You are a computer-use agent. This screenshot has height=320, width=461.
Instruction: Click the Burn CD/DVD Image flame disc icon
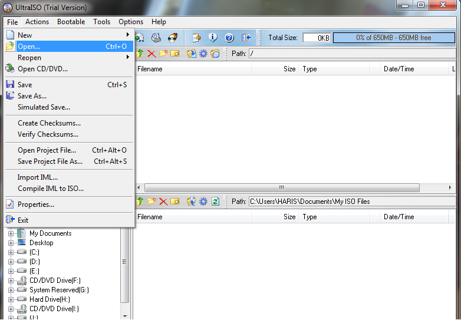[173, 38]
